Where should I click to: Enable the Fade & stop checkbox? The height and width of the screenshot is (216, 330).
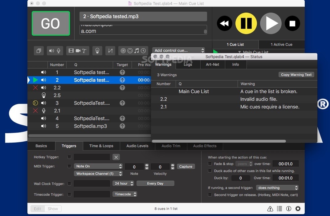point(210,164)
